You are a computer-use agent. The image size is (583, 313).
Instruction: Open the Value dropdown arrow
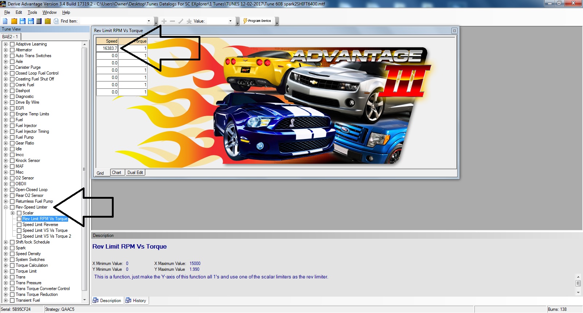[x=230, y=21]
